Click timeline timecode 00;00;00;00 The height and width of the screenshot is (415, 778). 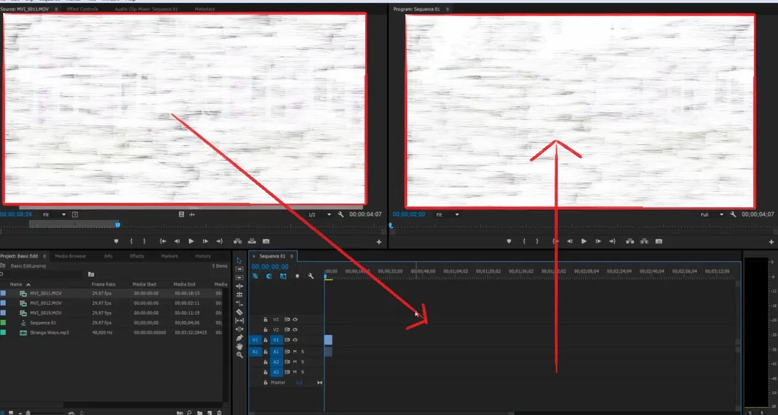tap(270, 266)
